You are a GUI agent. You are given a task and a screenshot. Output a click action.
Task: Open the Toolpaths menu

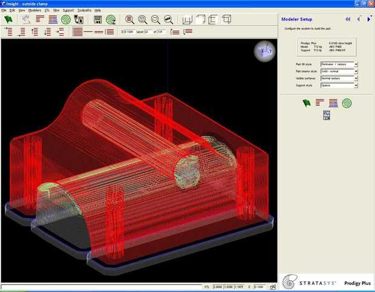coord(85,10)
